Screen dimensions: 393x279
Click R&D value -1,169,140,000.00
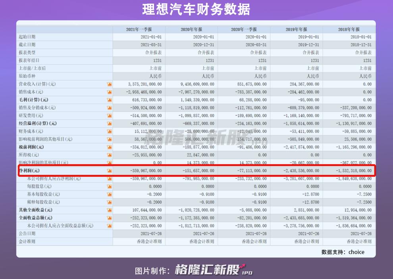tap(301, 116)
